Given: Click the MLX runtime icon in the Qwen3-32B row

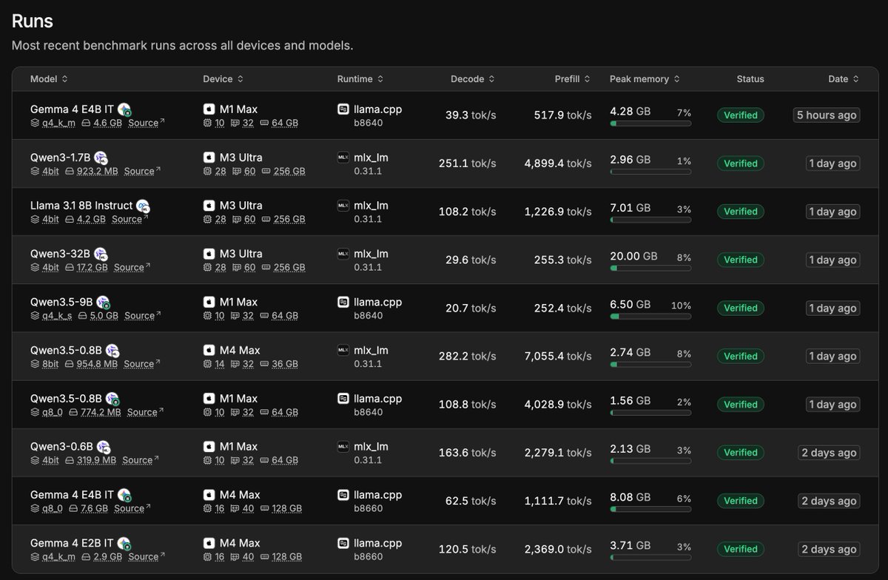Looking at the screenshot, I should point(343,254).
